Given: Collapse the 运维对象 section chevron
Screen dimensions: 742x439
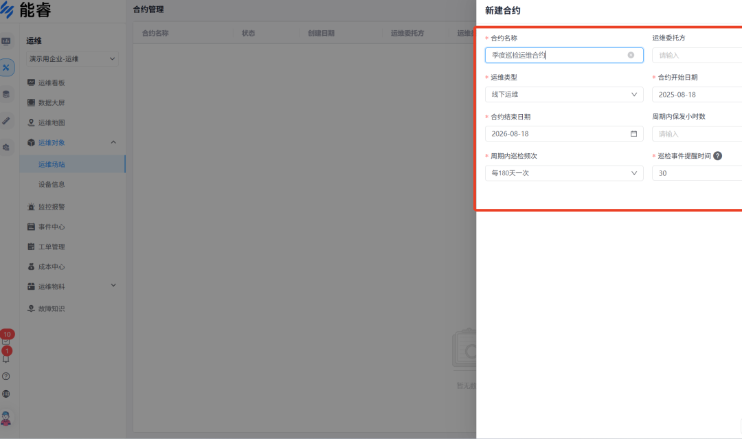Looking at the screenshot, I should [x=115, y=142].
